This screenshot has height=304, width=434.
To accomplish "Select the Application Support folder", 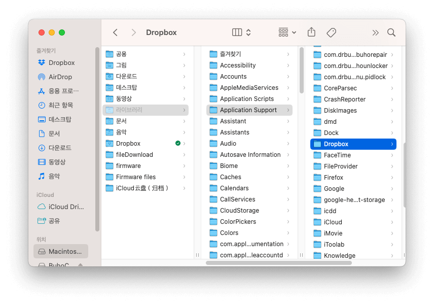I will click(x=249, y=110).
